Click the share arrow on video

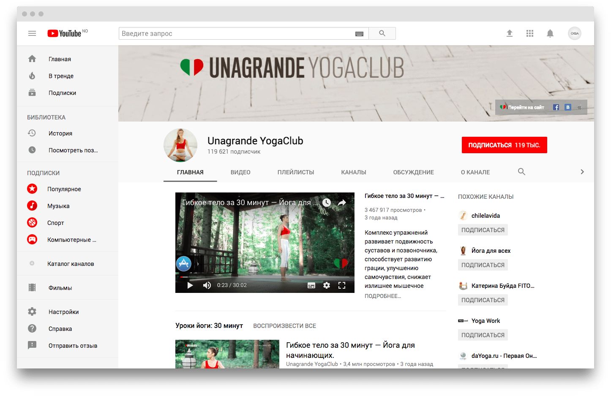pos(341,203)
